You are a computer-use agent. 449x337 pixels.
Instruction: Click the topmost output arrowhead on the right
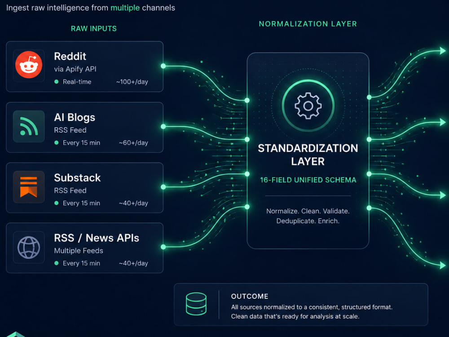point(443,51)
